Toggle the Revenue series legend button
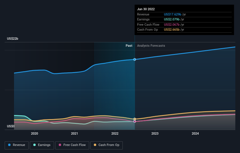The height and width of the screenshot is (153, 240). pos(17,145)
